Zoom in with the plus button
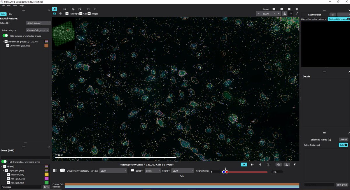Viewport: 350px width, 190px height. coord(279,13)
